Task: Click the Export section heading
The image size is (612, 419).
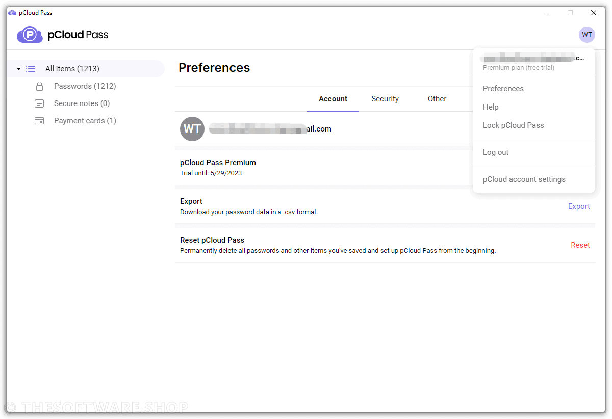Action: pyautogui.click(x=191, y=201)
